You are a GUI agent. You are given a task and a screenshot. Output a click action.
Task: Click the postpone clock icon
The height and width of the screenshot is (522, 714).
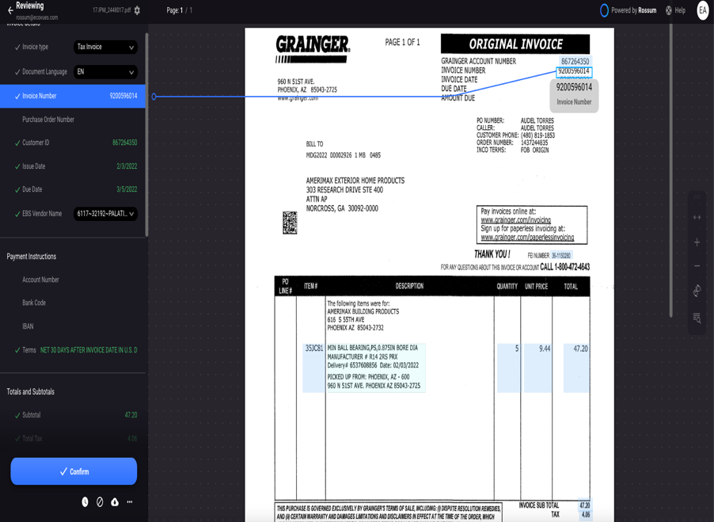[x=85, y=501]
